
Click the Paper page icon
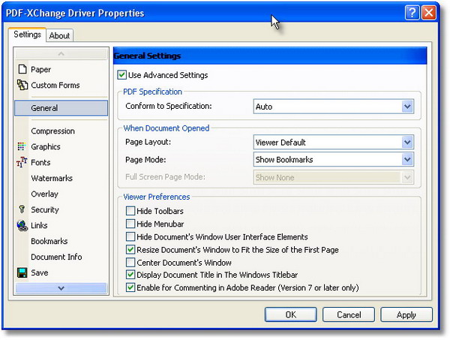[x=22, y=69]
